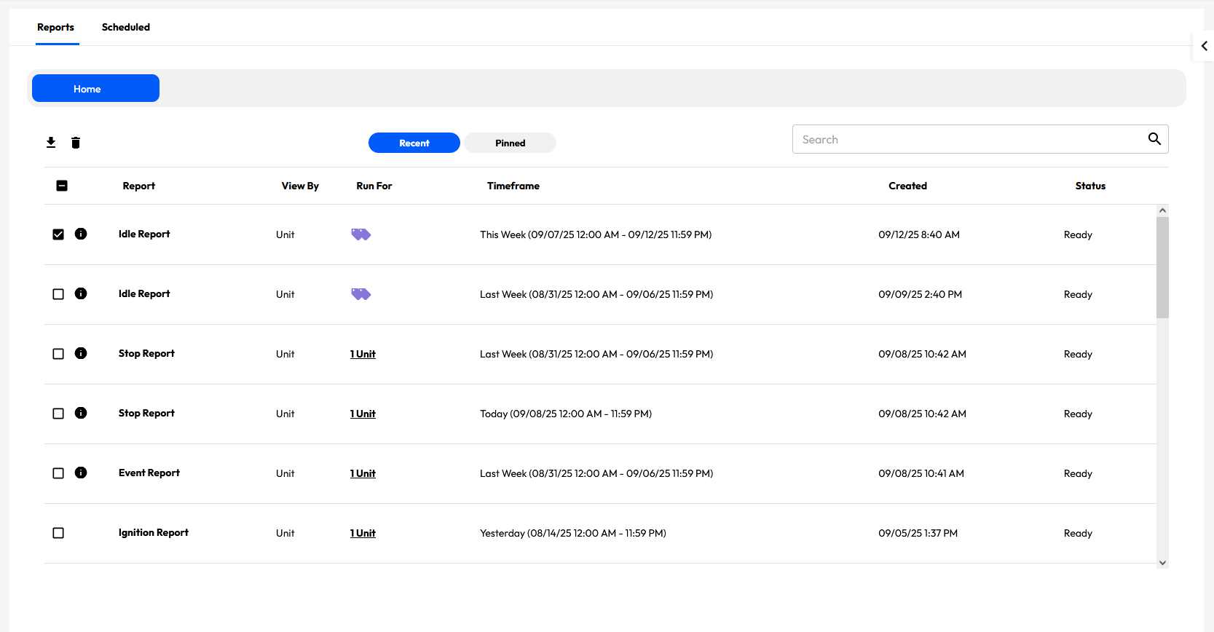Click the delete trash icon
Image resolution: width=1214 pixels, height=632 pixels.
point(76,143)
